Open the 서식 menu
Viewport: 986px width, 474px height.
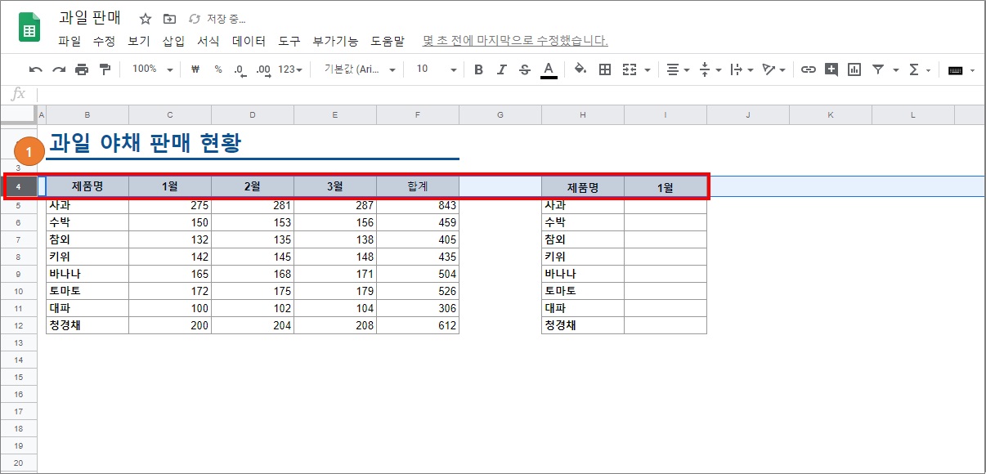coord(208,41)
